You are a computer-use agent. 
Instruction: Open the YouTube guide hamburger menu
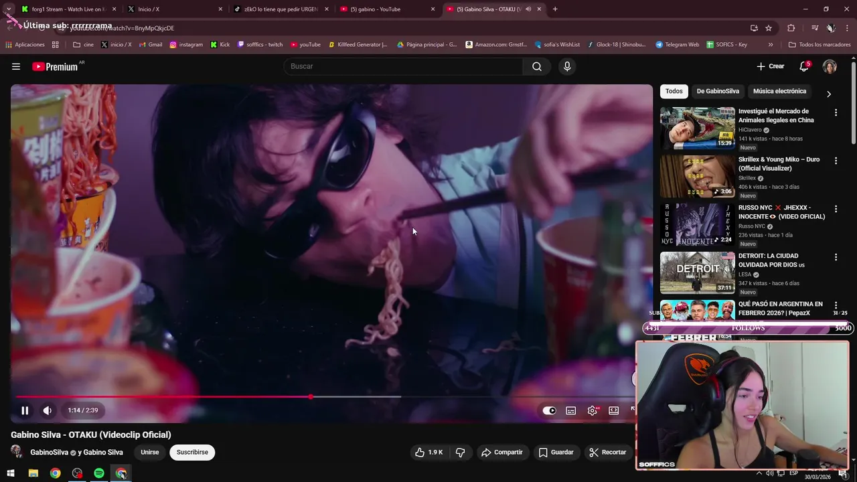[x=16, y=66]
